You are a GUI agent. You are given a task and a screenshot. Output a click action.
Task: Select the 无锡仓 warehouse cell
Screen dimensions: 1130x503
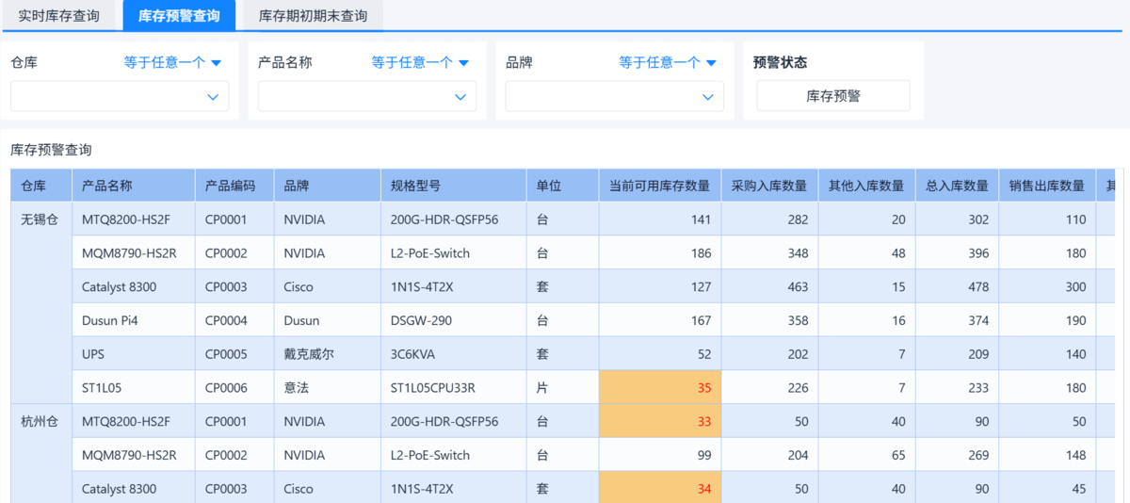tap(40, 219)
